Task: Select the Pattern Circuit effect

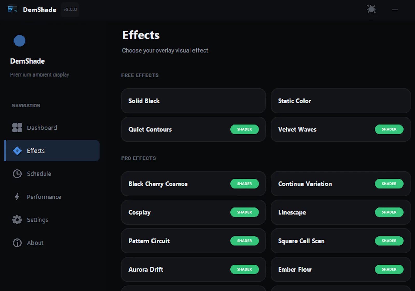Action: 193,241
